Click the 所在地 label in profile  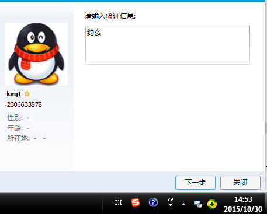(x=18, y=138)
